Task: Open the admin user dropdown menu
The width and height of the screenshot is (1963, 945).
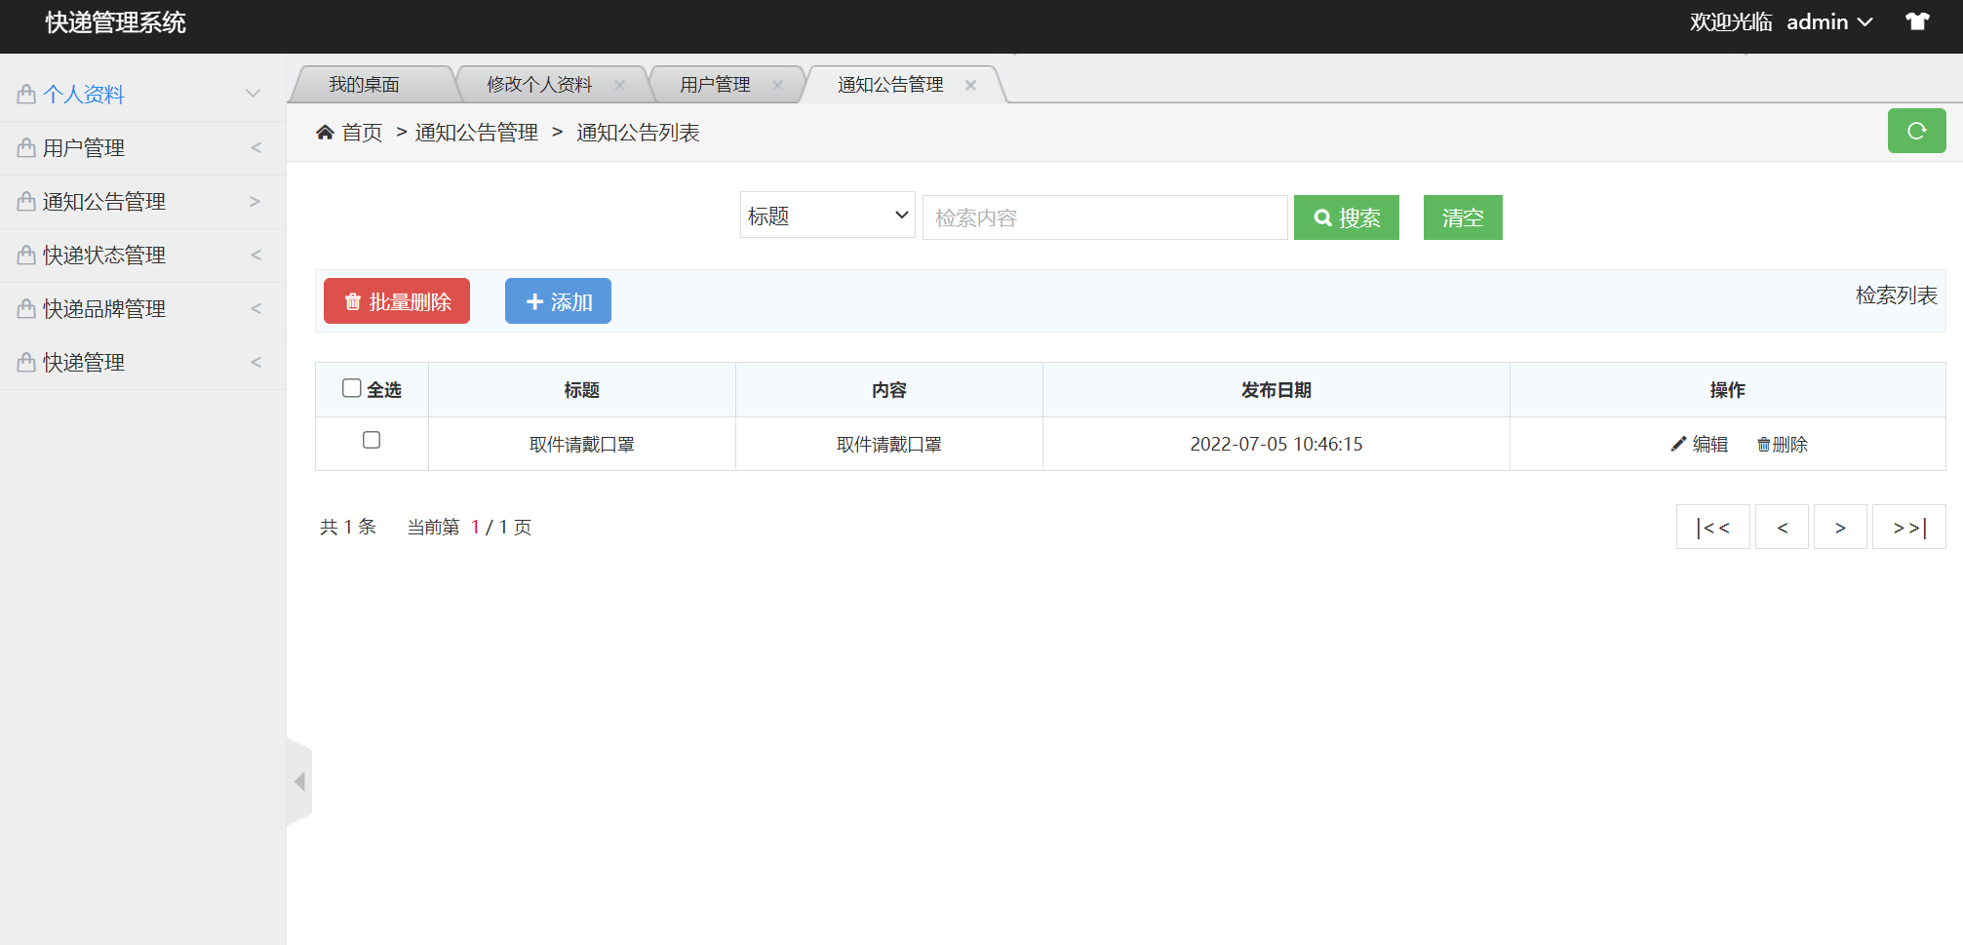Action: [x=1828, y=20]
